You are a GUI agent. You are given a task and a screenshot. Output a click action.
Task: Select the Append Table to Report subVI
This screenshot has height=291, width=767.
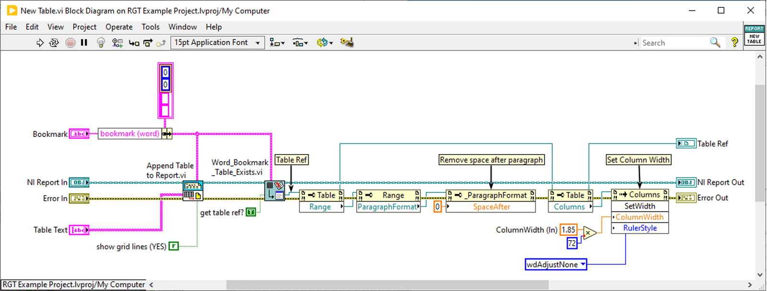(x=193, y=190)
